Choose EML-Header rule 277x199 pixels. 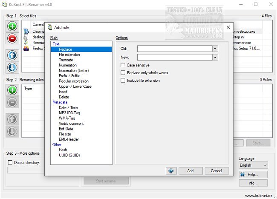click(69, 139)
